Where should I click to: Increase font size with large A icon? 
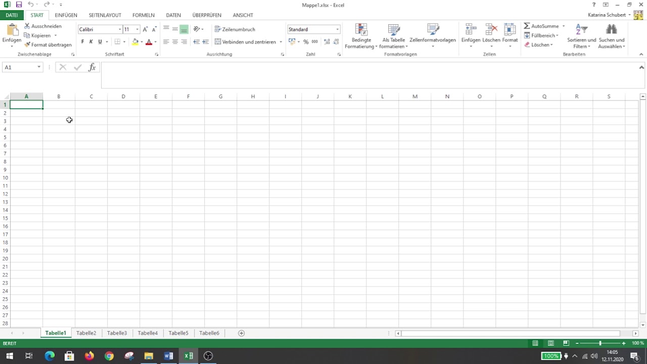(145, 29)
